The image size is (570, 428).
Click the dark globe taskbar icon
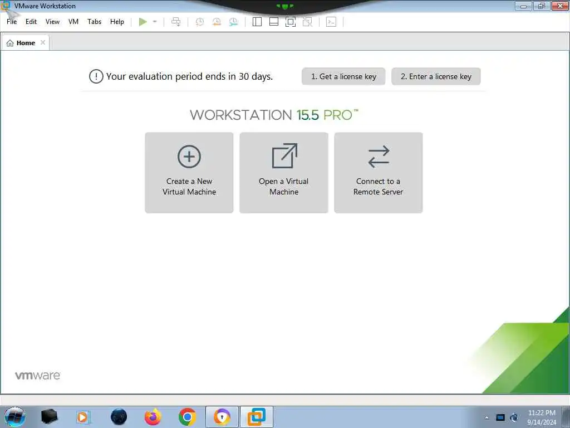pyautogui.click(x=119, y=417)
